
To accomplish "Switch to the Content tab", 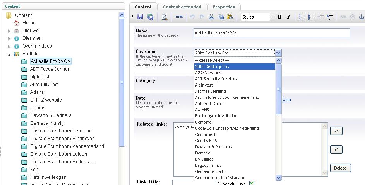I will point(143,7).
